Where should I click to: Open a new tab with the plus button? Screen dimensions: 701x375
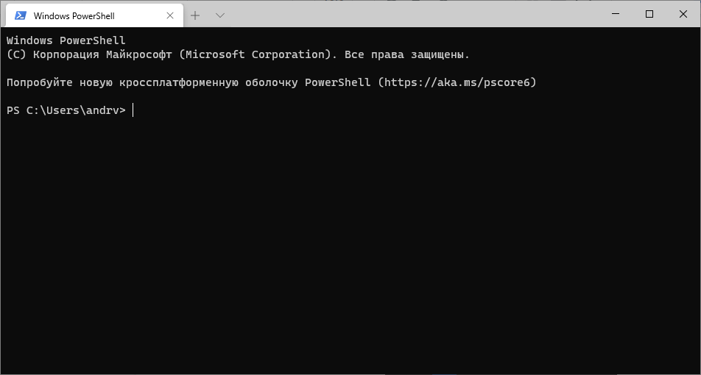[195, 15]
